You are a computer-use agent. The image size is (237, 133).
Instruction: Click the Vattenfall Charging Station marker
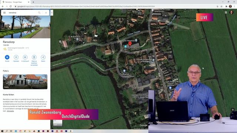point(124,71)
